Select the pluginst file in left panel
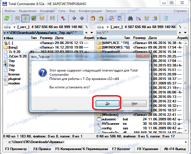The image size is (191, 154). (x=14, y=79)
